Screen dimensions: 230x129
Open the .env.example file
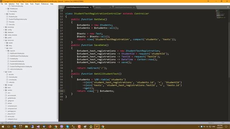12,96
